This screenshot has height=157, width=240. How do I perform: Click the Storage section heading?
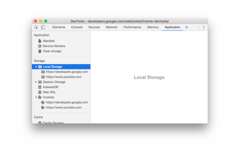click(39, 61)
